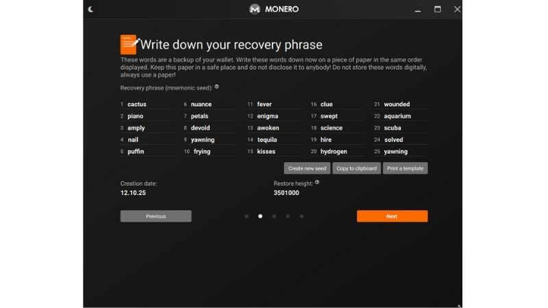
Task: Click seed word 11 'fever'
Action: 264,104
